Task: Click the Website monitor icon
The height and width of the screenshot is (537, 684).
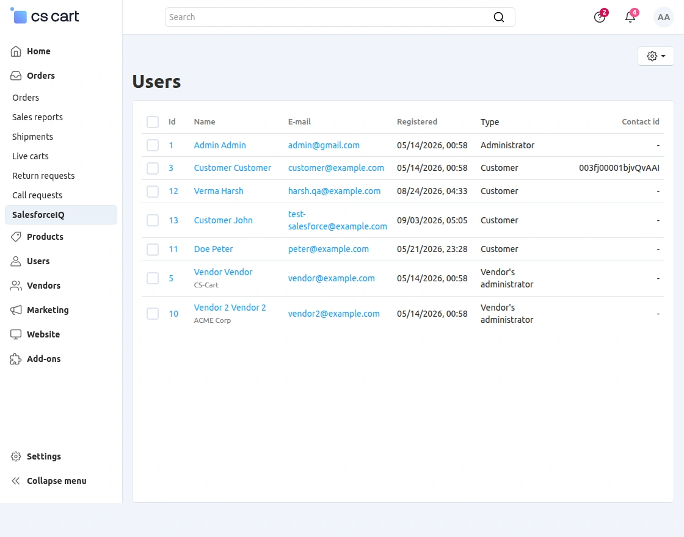Action: 16,334
